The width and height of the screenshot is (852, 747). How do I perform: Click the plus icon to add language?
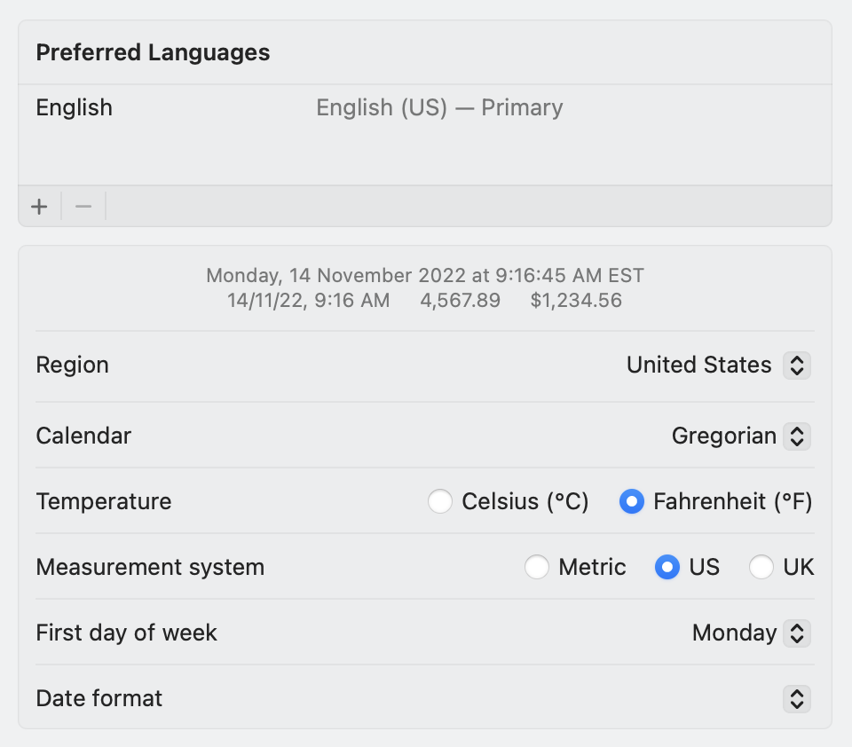39,207
